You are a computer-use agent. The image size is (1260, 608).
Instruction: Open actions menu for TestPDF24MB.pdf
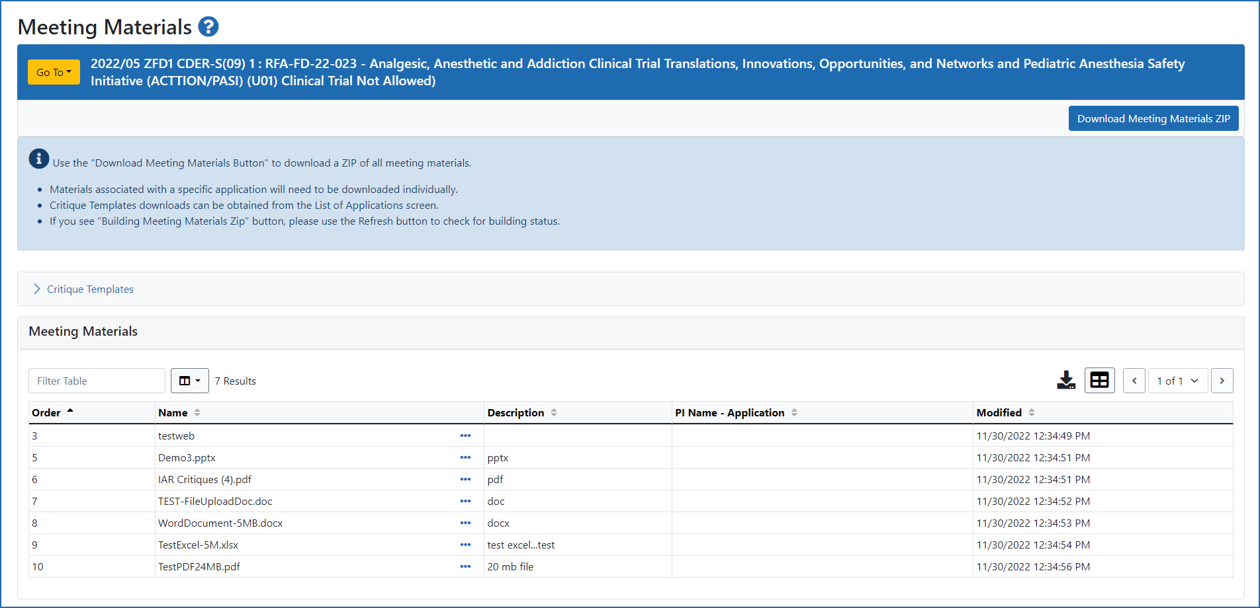[x=465, y=566]
